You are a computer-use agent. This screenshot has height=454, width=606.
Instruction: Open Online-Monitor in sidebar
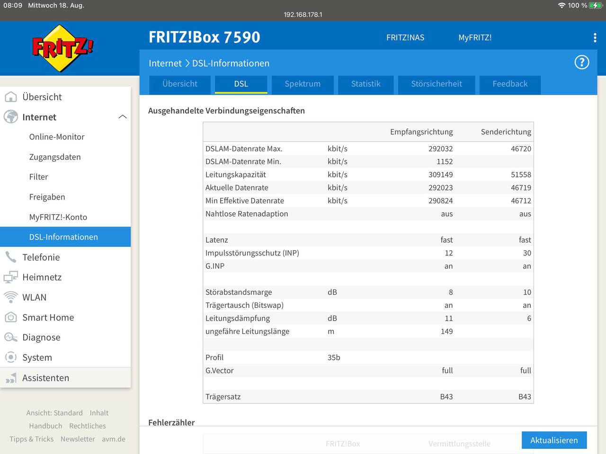(57, 137)
